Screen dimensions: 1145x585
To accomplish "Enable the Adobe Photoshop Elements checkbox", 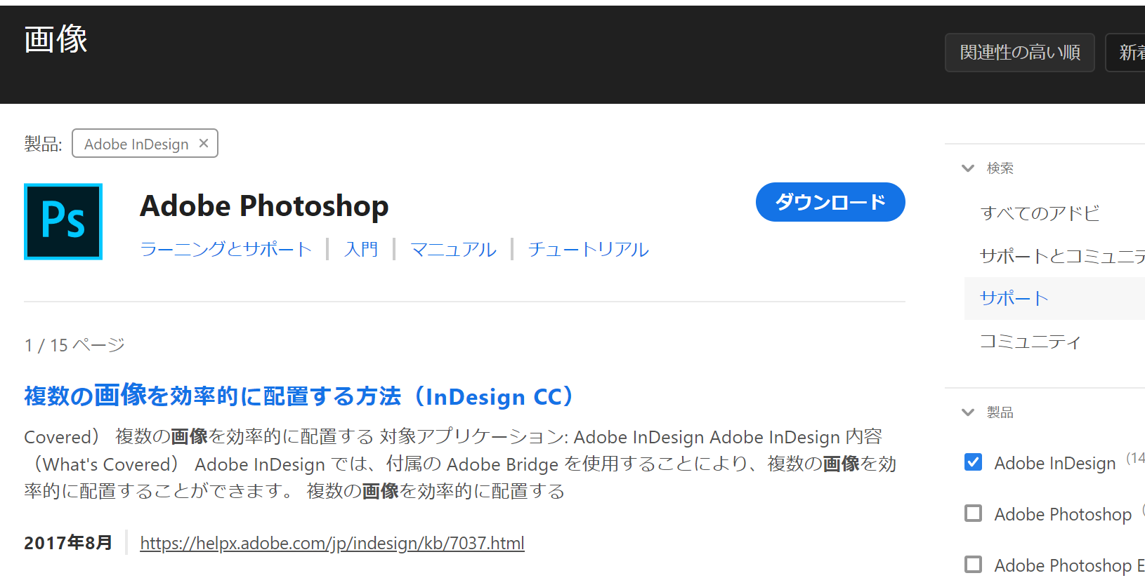I will [973, 565].
